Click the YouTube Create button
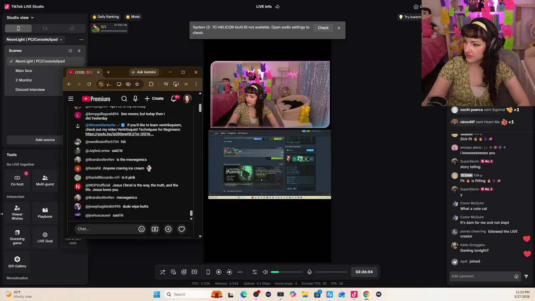This screenshot has height=301, width=535. coord(154,99)
